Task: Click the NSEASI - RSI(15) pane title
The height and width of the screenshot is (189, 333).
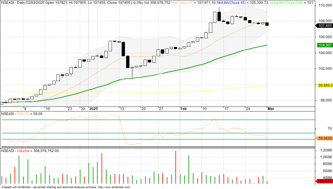Action: [21, 114]
